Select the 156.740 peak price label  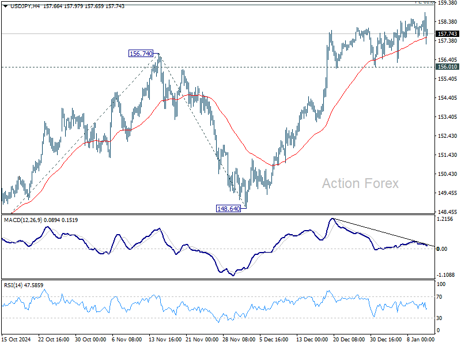[140, 53]
